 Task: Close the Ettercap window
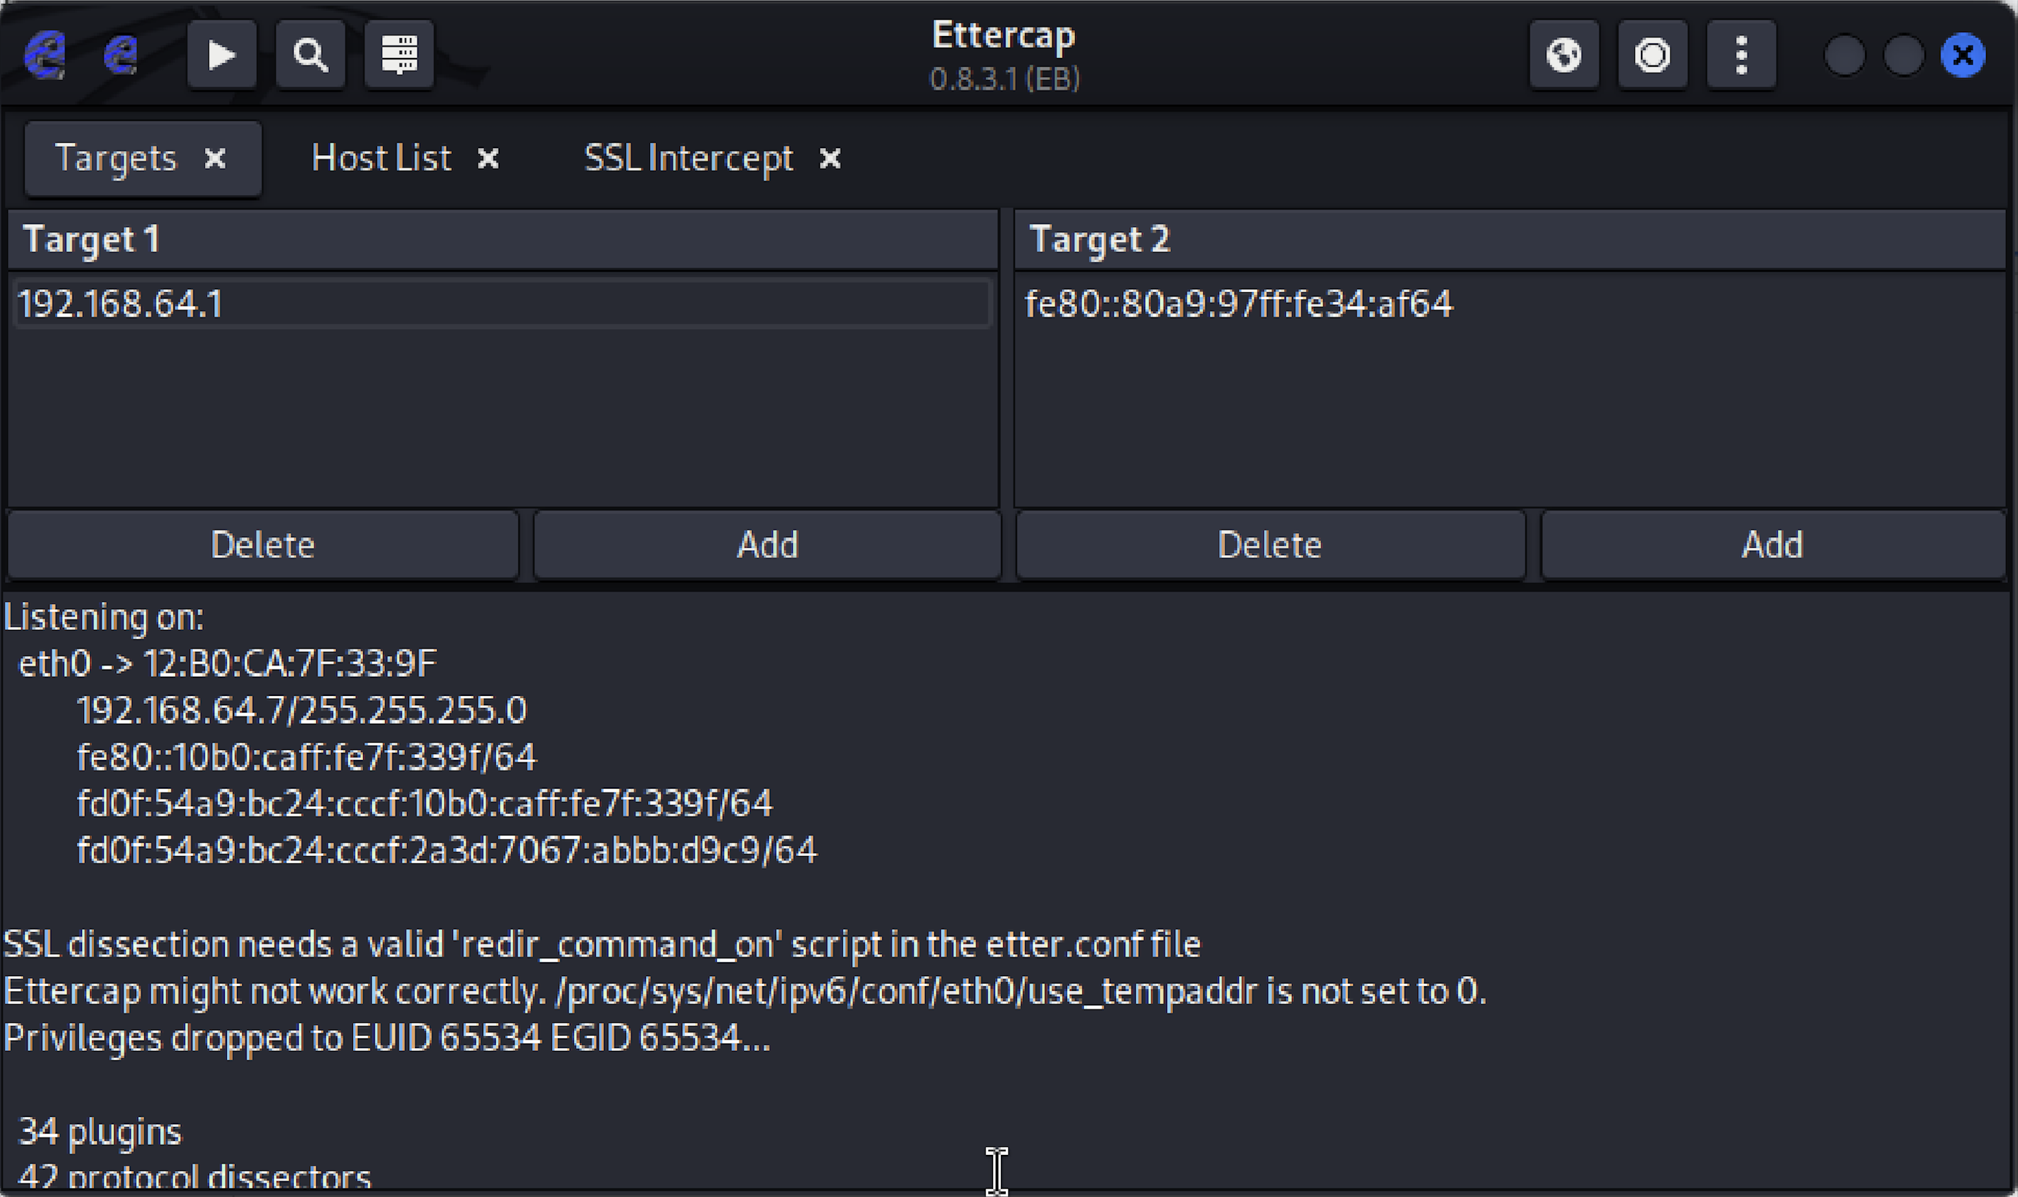1963,55
